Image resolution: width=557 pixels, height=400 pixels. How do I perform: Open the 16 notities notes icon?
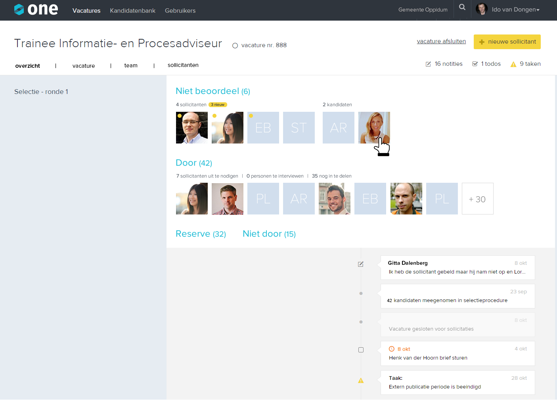pos(428,64)
